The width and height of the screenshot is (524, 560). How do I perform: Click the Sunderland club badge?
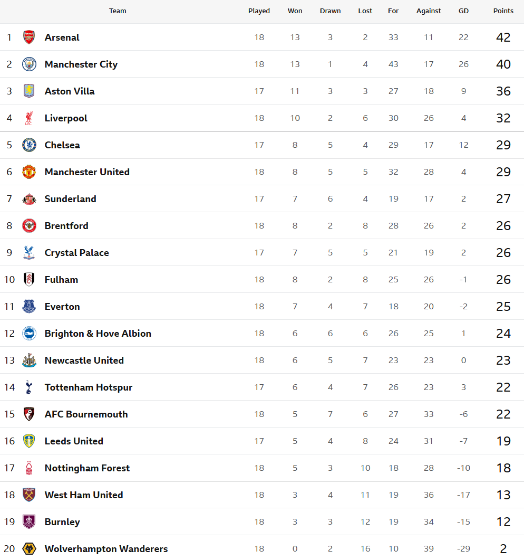click(x=29, y=199)
